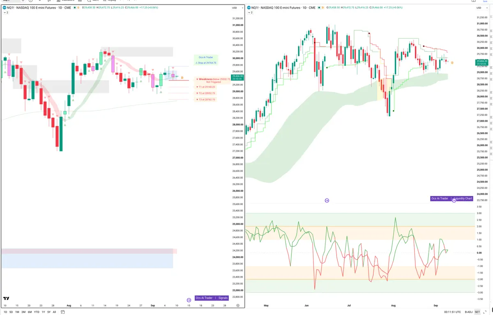Select the 5D date range

tap(11, 312)
